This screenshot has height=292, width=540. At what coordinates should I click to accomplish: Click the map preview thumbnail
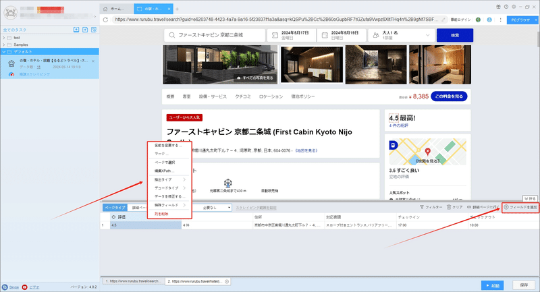(427, 152)
